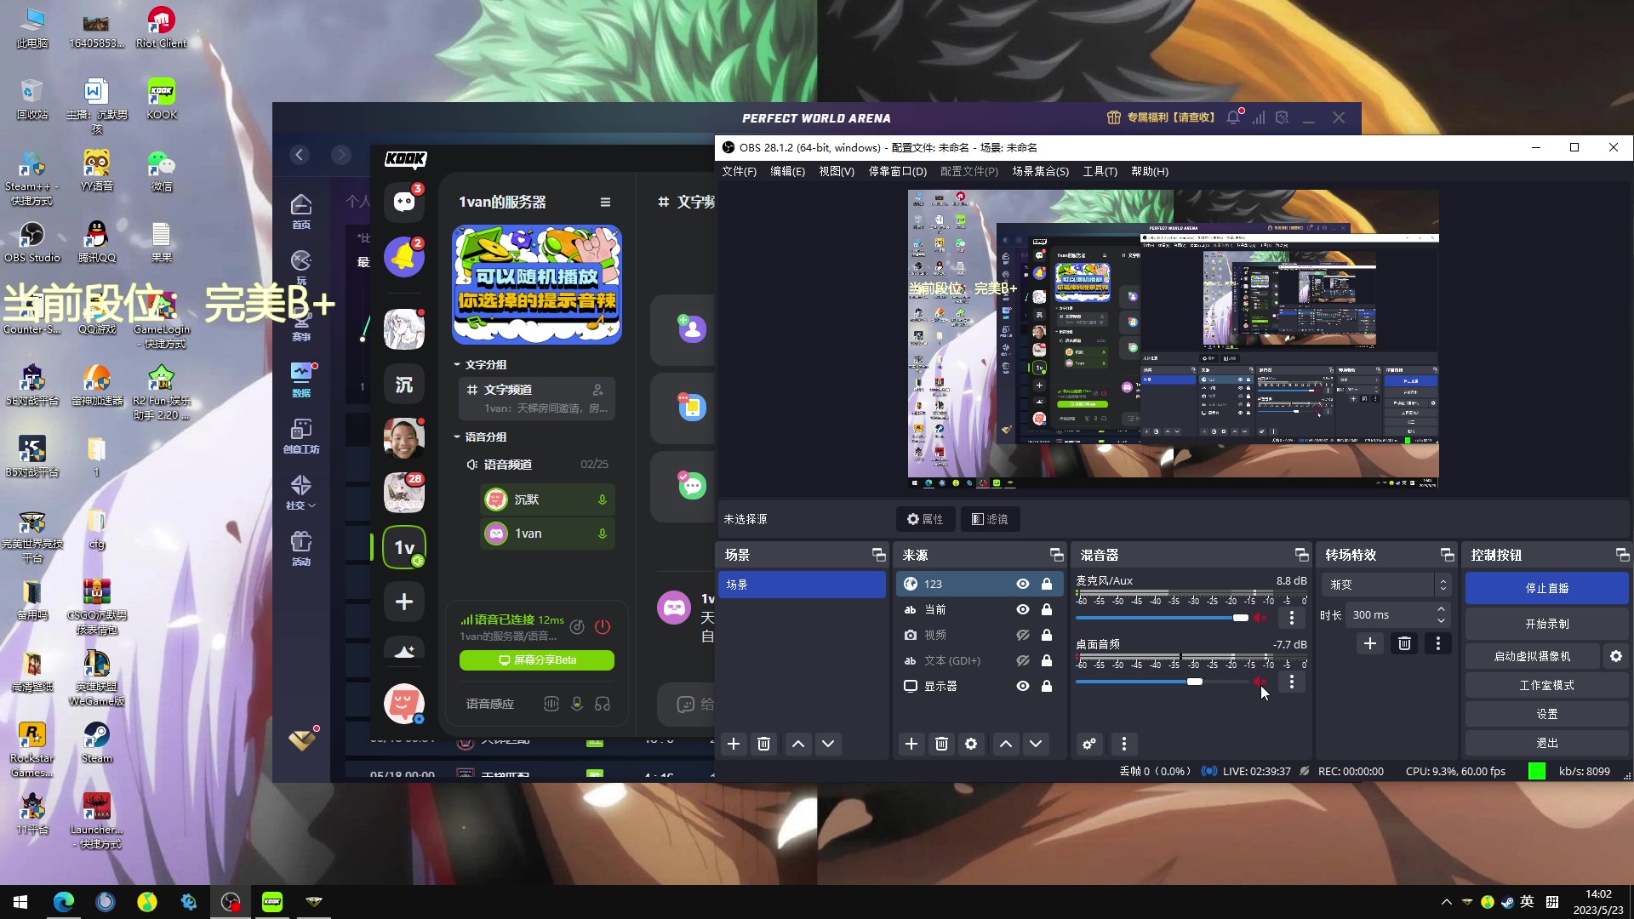Decrease transition duration with down arrow
Screen dimensions: 1634x919
click(x=1441, y=620)
